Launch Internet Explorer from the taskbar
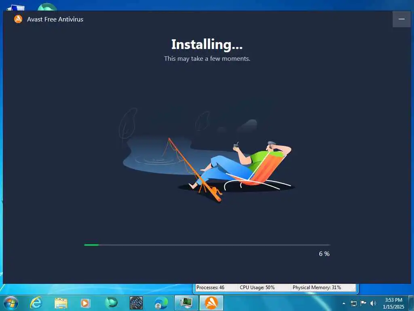Screen dimensions: 414x311 (36, 303)
